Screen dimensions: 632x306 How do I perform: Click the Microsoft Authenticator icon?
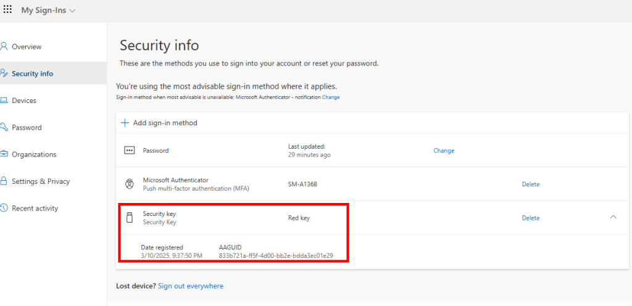129,184
